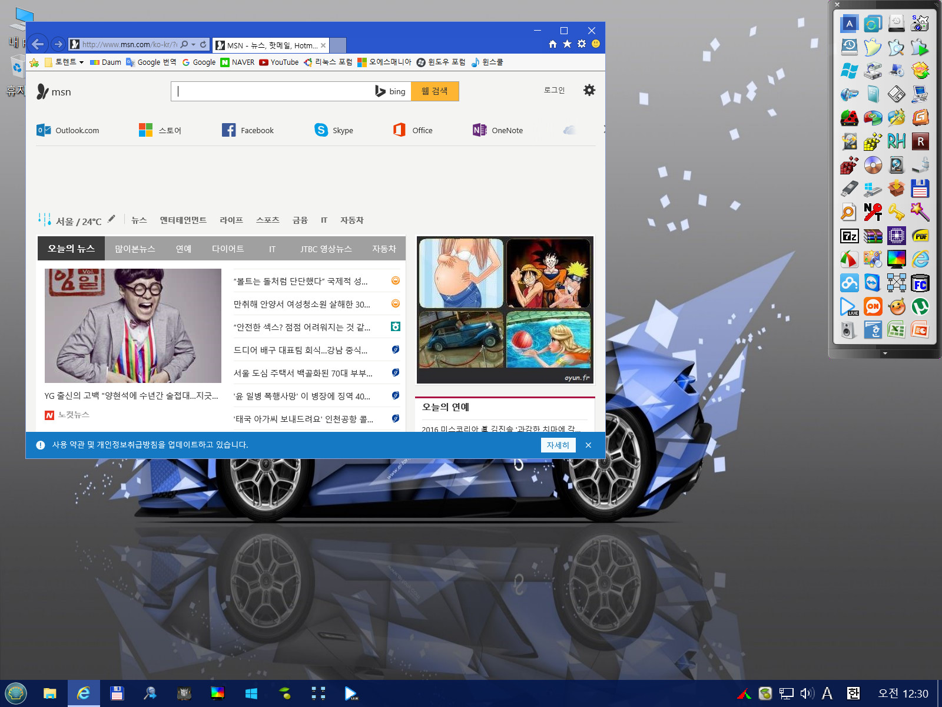This screenshot has height=707, width=942.
Task: Open the blue floppy disk tool in launcher
Action: tap(920, 189)
